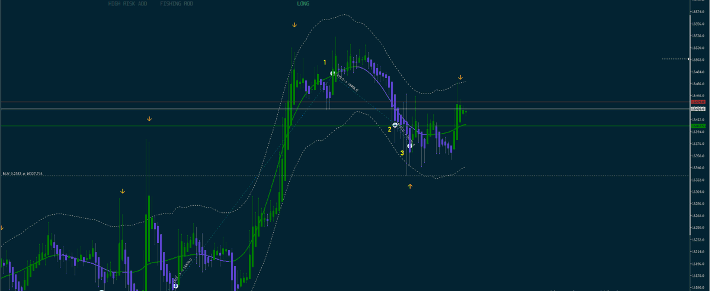Click the down arrow signal above the rightmost candles
The width and height of the screenshot is (711, 291).
coord(460,77)
